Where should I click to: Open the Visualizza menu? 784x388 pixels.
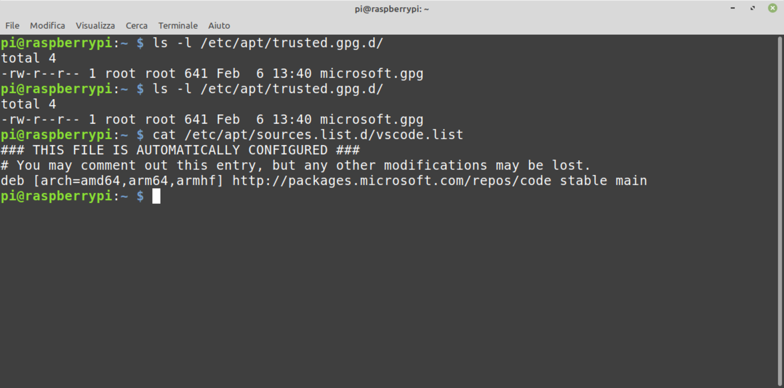pos(95,25)
